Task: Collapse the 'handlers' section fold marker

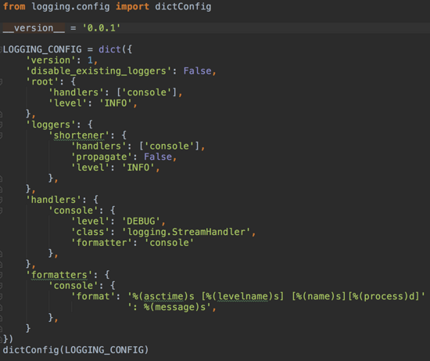Action: 1,200
